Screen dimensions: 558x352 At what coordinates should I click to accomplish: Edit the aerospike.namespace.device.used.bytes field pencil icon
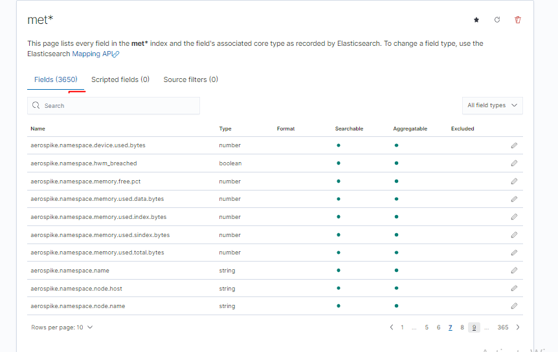point(514,145)
